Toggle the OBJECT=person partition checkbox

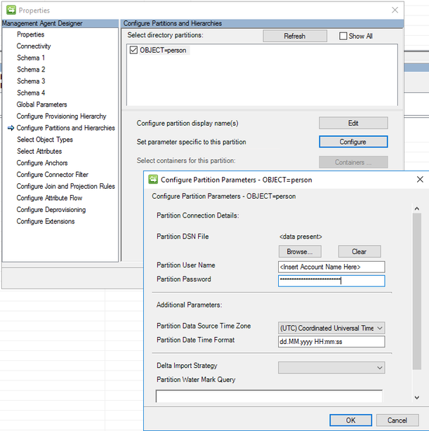click(x=133, y=50)
